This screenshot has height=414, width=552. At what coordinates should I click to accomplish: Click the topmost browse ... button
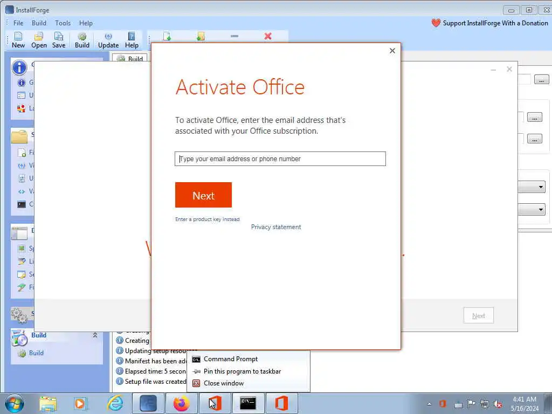point(541,80)
